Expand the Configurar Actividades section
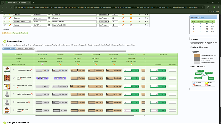Screen dimensions: 221x124 coord(4,123)
